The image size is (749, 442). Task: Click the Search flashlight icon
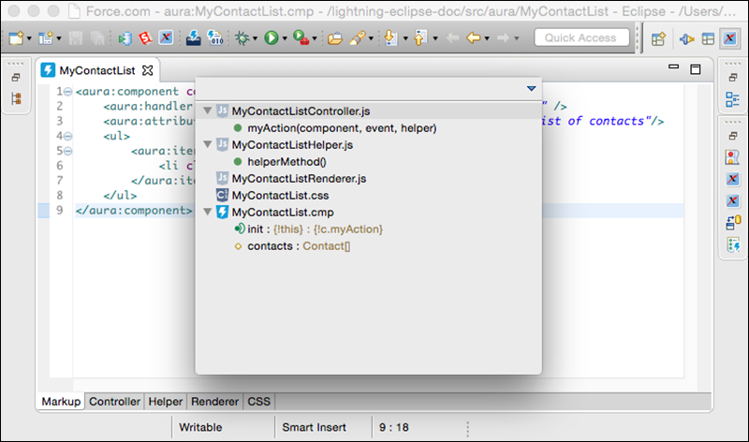358,37
